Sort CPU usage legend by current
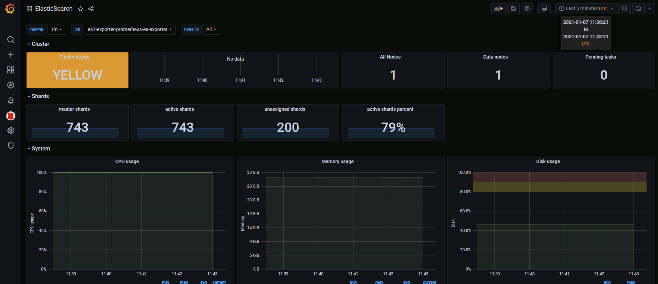 tap(219, 282)
